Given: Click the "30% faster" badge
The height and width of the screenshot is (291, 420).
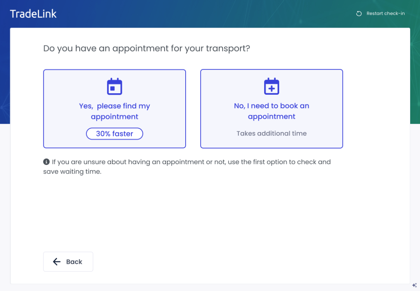Looking at the screenshot, I should (115, 134).
